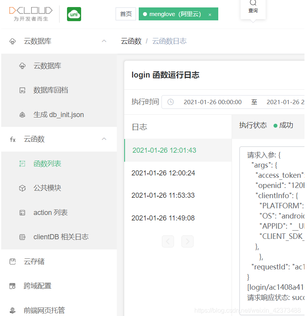The image size is (308, 316).
Task: Click the clock icon in the time range field
Action: pos(170,102)
